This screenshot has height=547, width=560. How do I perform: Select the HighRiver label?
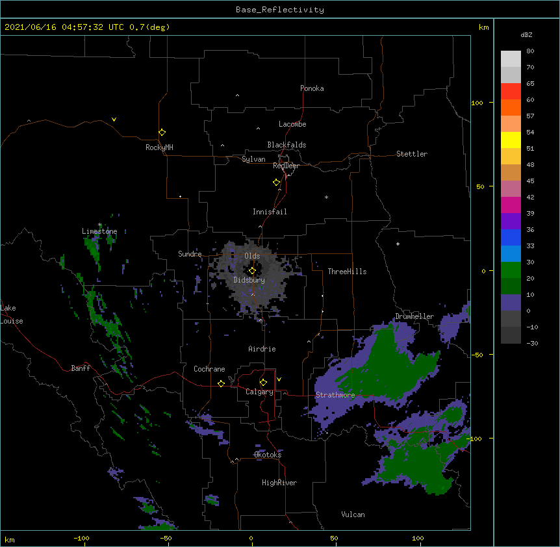pos(279,483)
